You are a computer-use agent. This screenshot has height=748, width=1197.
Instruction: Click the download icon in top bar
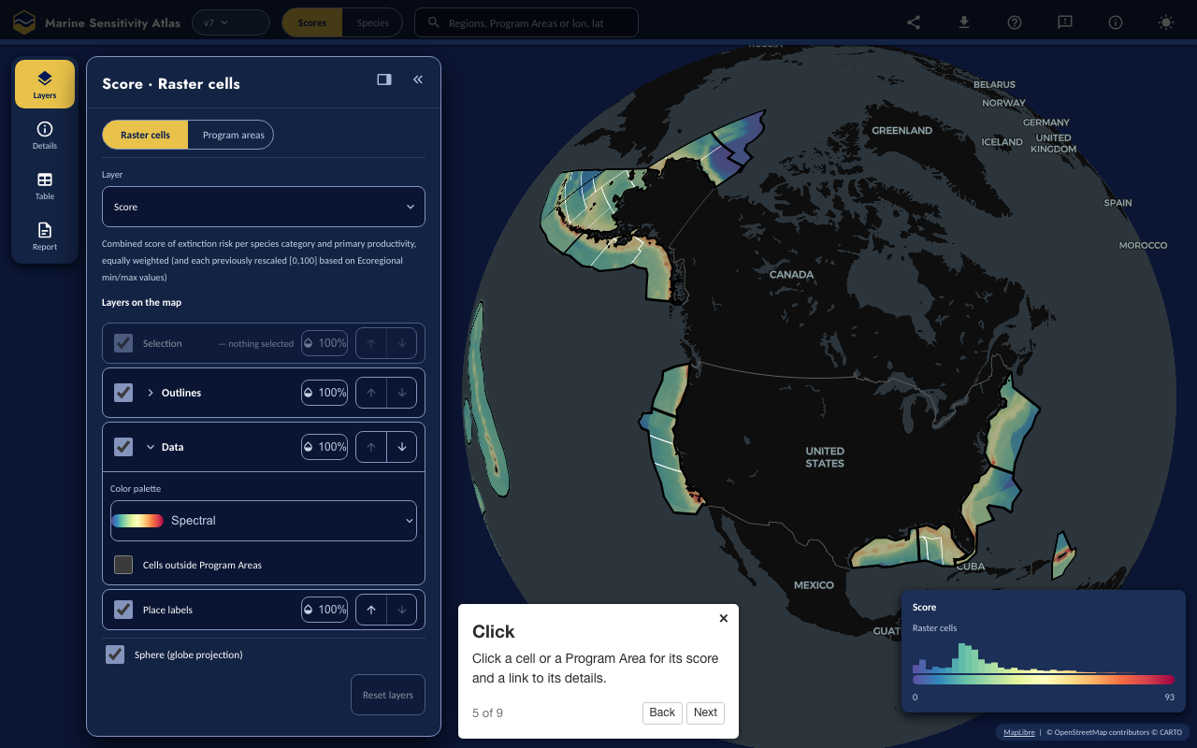[x=964, y=22]
